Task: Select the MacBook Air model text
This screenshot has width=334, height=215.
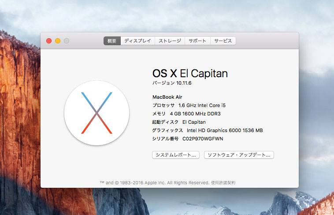Action: 167,97
